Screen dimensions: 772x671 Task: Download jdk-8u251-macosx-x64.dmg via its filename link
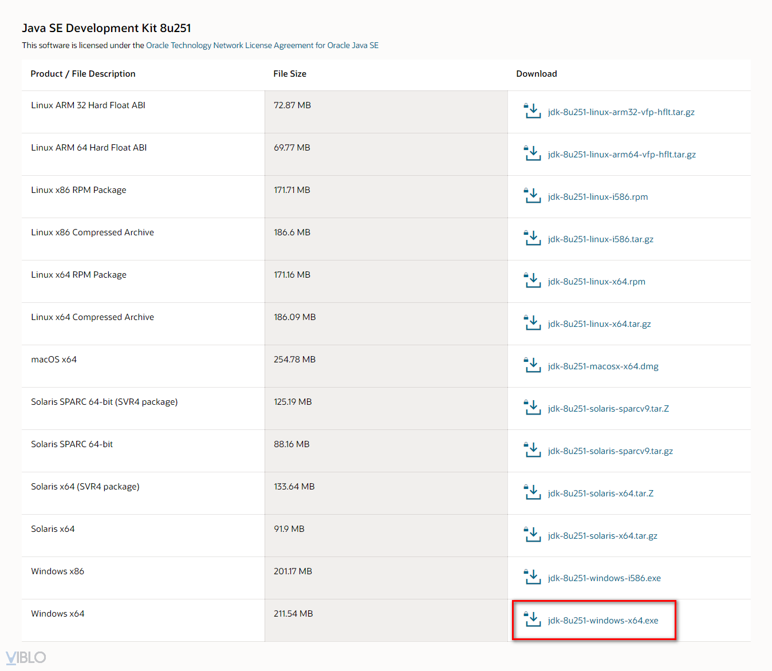[603, 366]
